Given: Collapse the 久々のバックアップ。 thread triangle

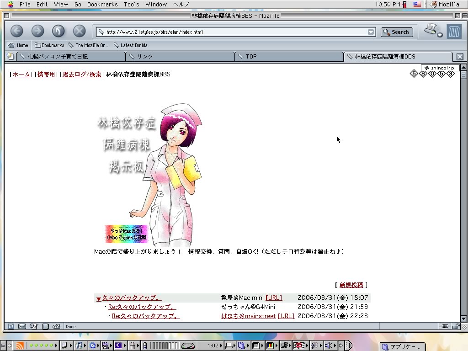Looking at the screenshot, I should tap(99, 298).
